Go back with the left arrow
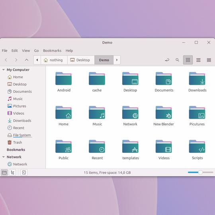Image resolution: width=215 pixels, height=215 pixels. (x=6, y=60)
